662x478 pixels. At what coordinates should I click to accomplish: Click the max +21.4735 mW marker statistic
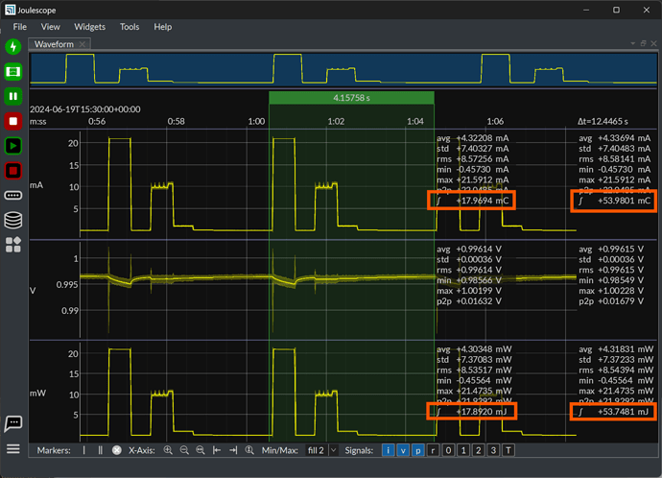474,391
